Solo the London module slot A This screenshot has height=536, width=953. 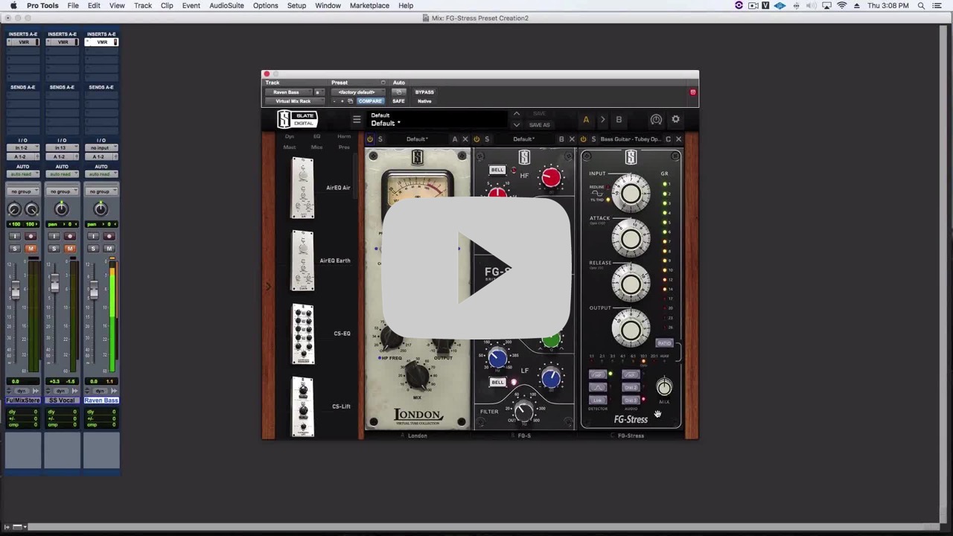[380, 139]
